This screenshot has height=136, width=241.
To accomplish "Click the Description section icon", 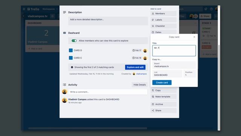I will tap(64, 12).
